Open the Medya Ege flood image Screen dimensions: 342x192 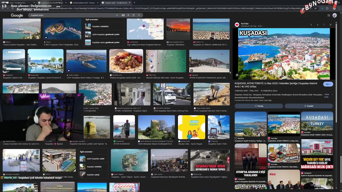point(210,160)
